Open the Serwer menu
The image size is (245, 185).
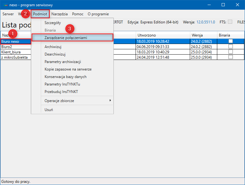tap(8, 14)
